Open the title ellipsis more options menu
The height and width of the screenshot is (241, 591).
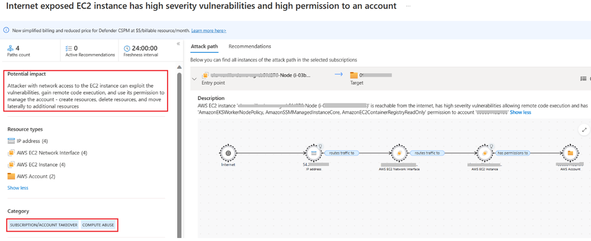(408, 6)
